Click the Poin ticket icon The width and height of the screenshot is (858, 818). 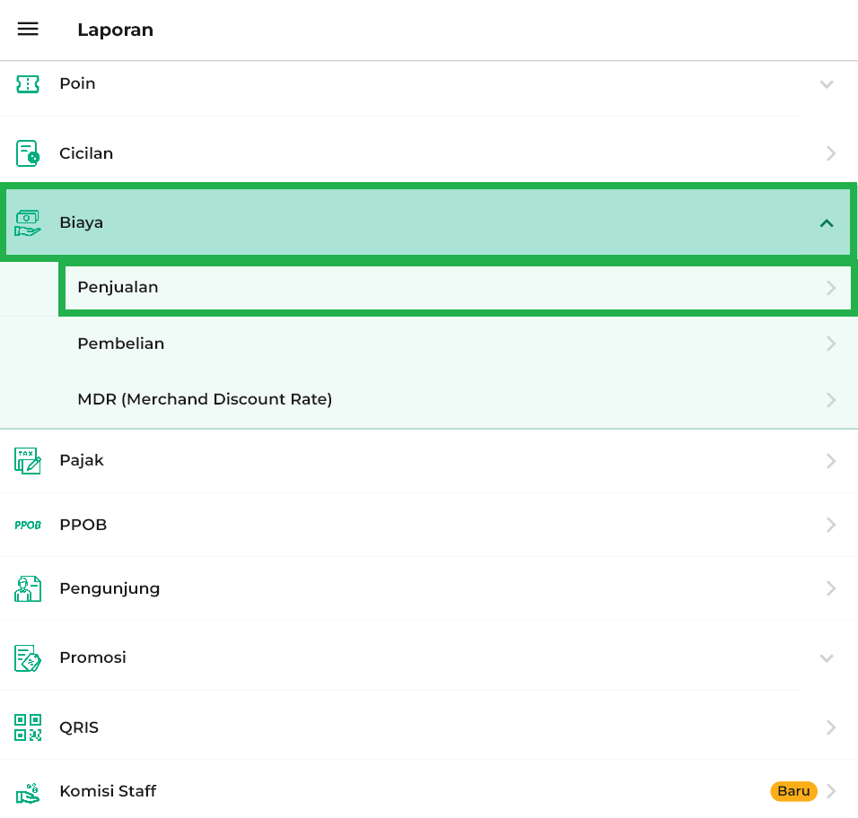(x=28, y=84)
